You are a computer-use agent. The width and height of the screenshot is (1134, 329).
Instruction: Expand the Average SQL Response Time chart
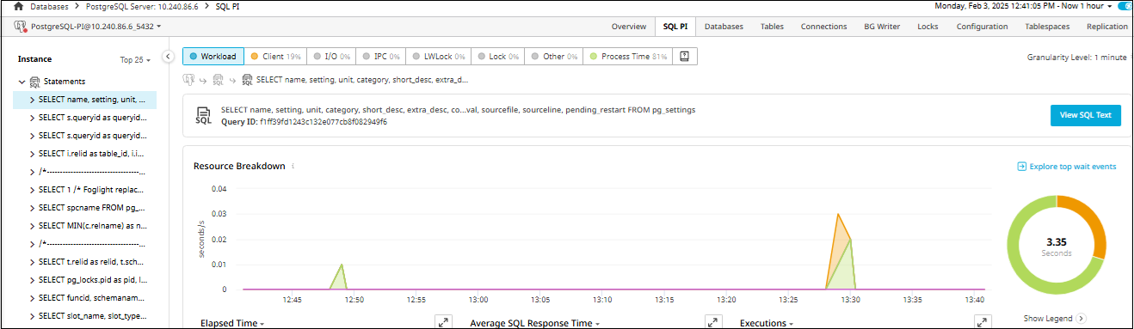click(x=713, y=322)
